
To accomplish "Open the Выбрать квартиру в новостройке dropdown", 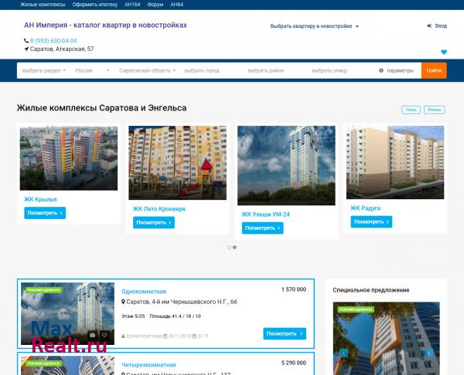I will tap(314, 26).
